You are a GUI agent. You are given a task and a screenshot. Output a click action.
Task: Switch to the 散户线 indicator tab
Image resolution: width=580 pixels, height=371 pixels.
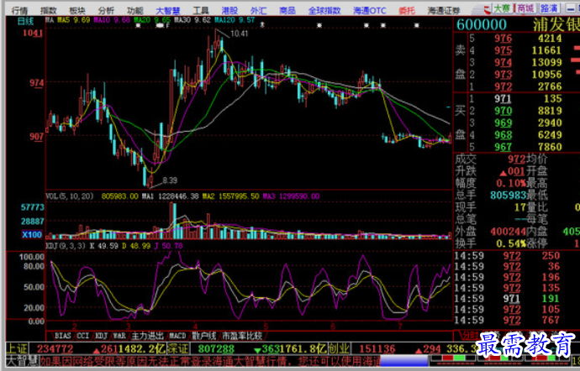[x=203, y=336]
